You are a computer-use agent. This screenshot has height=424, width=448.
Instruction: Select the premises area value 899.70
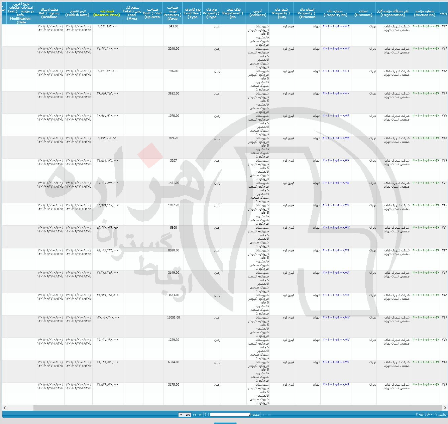[x=173, y=138]
